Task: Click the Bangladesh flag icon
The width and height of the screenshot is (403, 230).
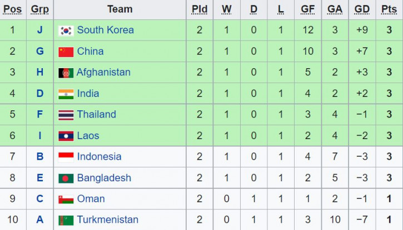Action: point(66,178)
